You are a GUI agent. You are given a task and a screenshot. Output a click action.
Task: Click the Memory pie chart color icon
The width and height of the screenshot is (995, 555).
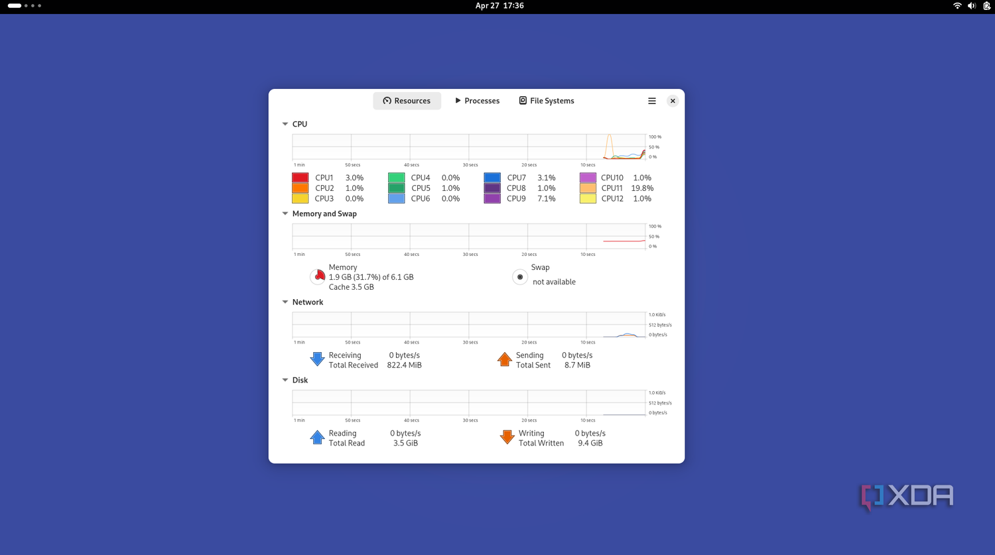coord(318,277)
